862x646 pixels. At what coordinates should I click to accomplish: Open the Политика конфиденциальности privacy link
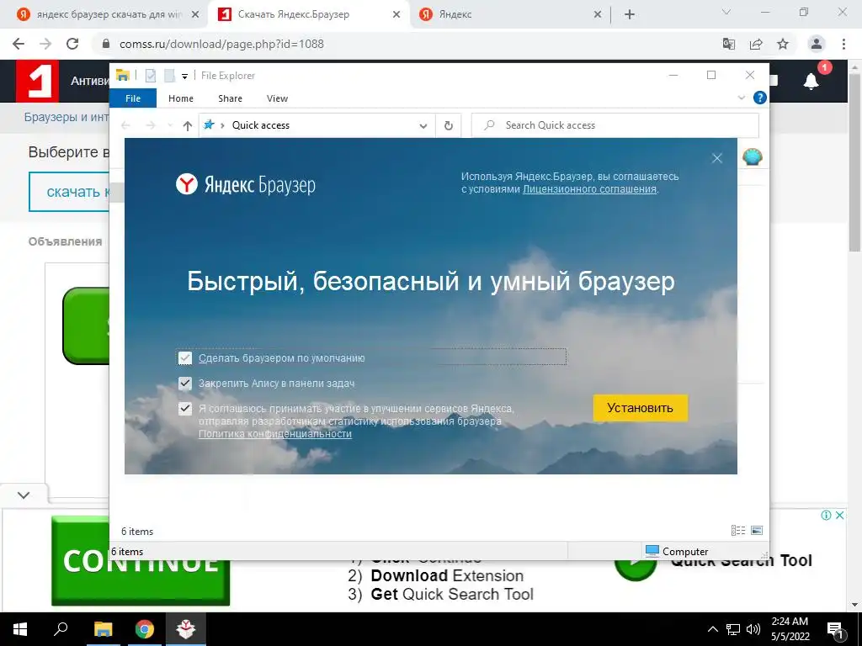tap(275, 434)
